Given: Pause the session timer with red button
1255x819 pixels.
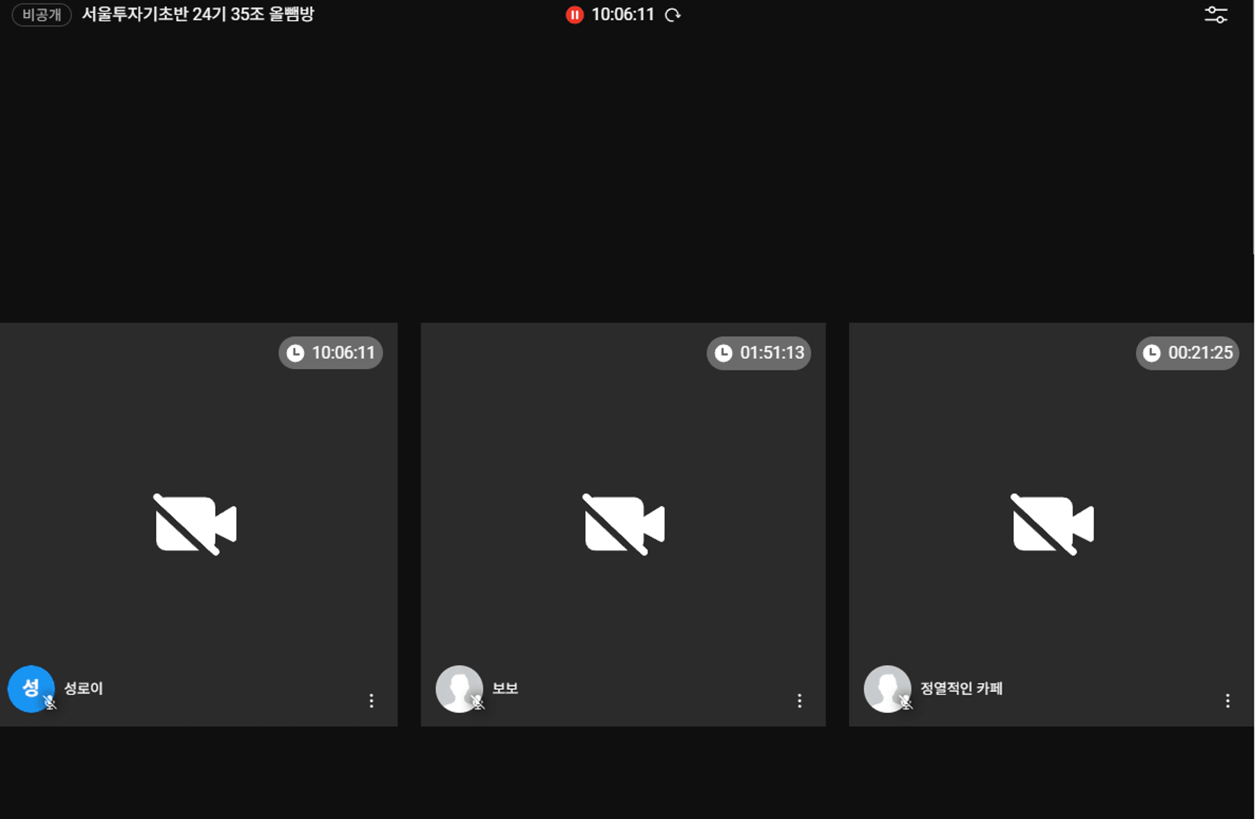Looking at the screenshot, I should pos(574,15).
